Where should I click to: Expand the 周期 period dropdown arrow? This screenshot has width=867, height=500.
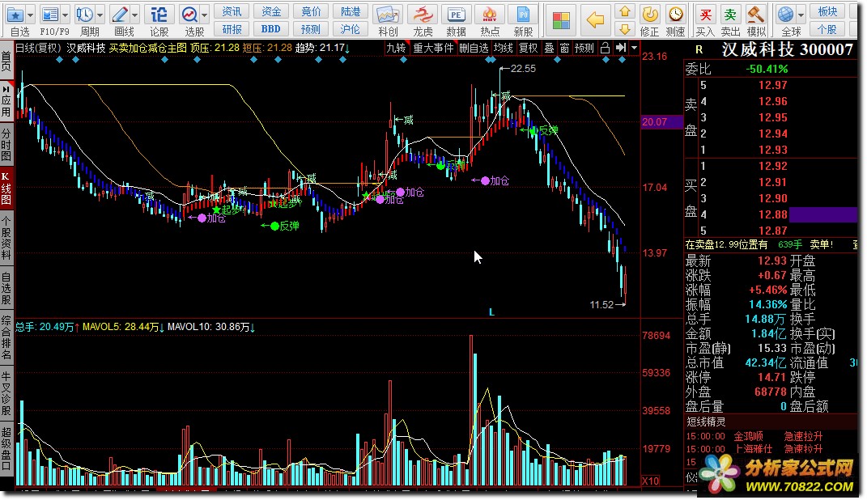point(100,15)
